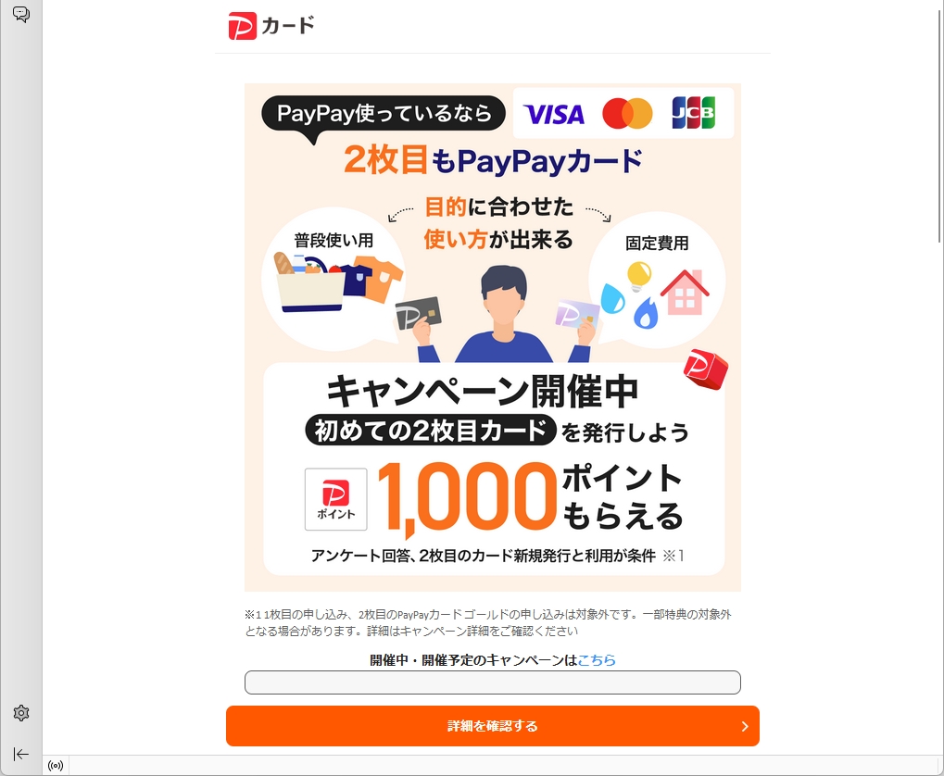
Task: Click the empty rounded input box
Action: tap(493, 682)
